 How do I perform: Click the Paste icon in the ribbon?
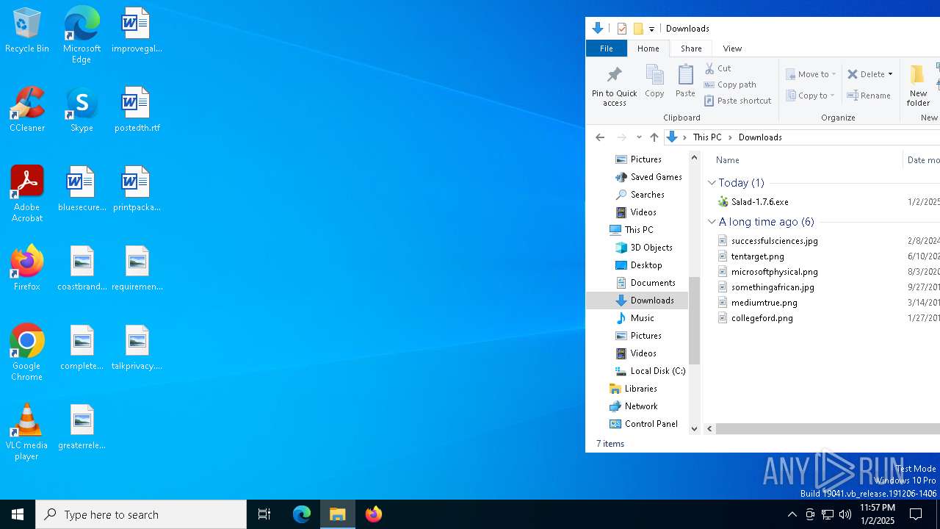tap(685, 82)
